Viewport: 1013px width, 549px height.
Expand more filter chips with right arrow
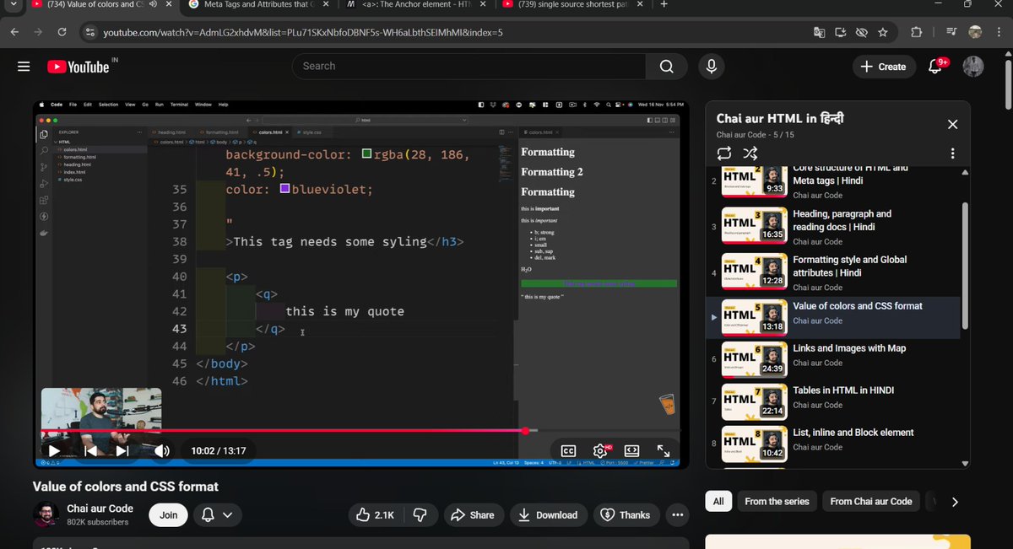point(953,501)
